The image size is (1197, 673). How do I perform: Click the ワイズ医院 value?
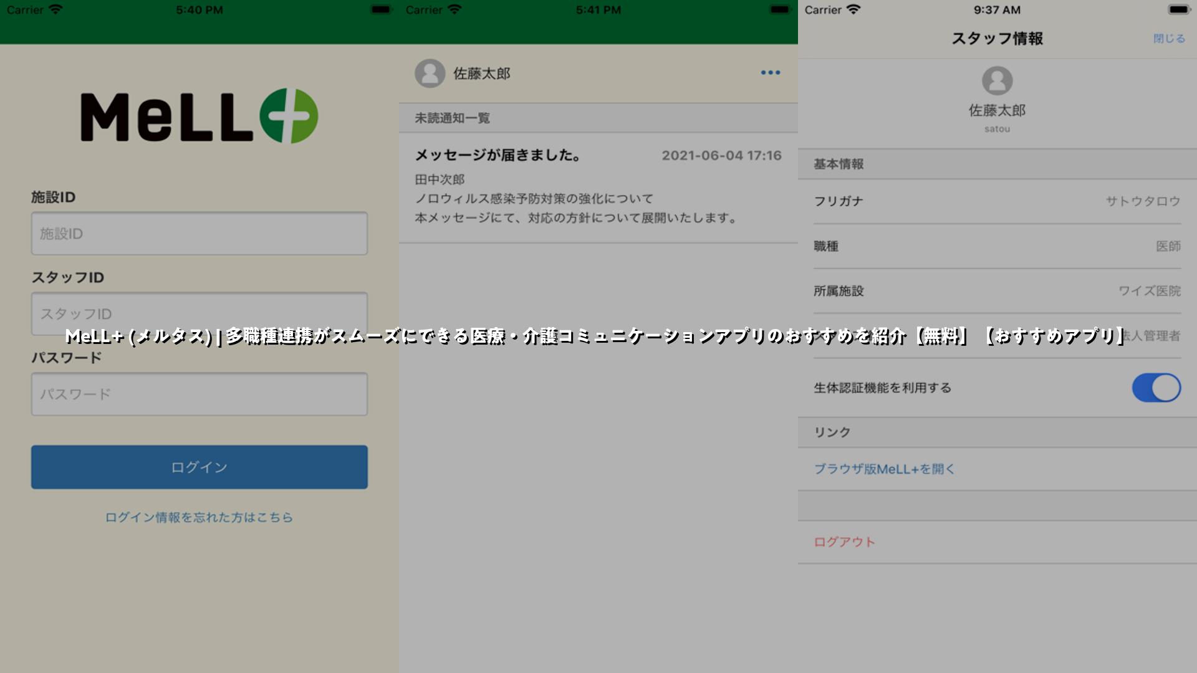click(x=1150, y=291)
